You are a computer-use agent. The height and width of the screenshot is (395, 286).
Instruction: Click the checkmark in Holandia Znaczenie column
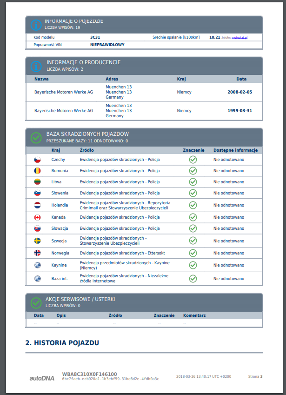[193, 205]
